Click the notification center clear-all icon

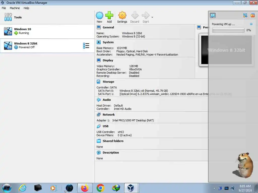252,15
